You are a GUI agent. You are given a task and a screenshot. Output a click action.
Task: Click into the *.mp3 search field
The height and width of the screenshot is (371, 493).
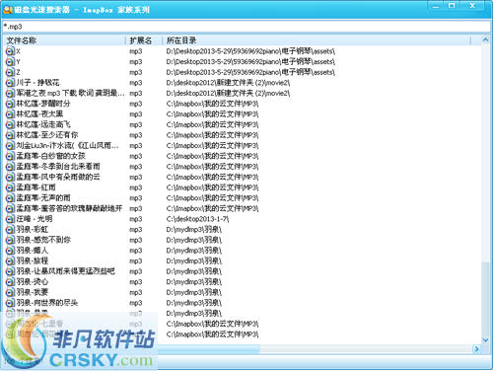(x=246, y=26)
